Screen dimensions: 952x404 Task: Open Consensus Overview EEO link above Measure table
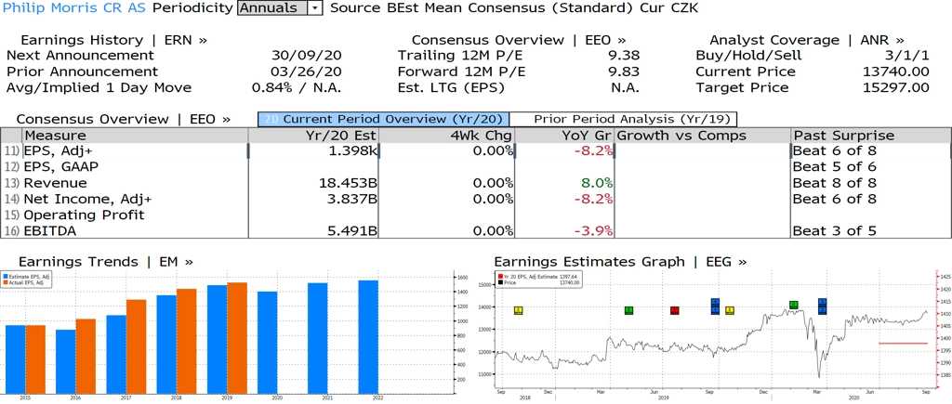[124, 119]
